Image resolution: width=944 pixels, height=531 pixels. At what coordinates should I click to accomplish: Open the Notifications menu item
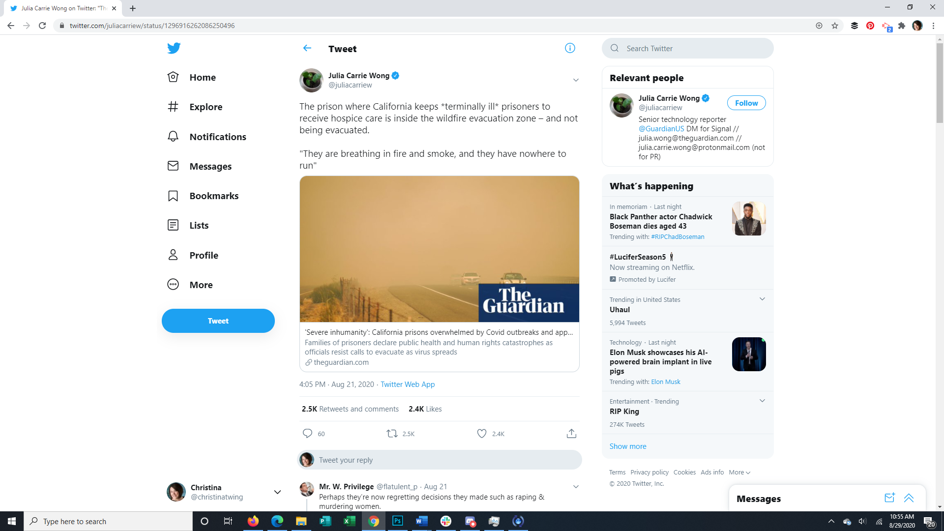217,137
